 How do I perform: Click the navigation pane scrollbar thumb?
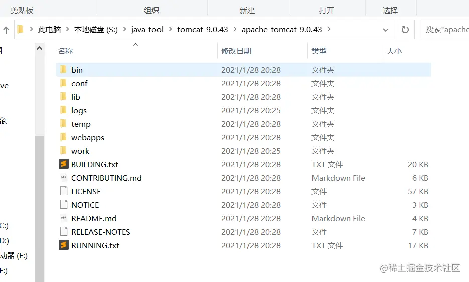click(40, 208)
